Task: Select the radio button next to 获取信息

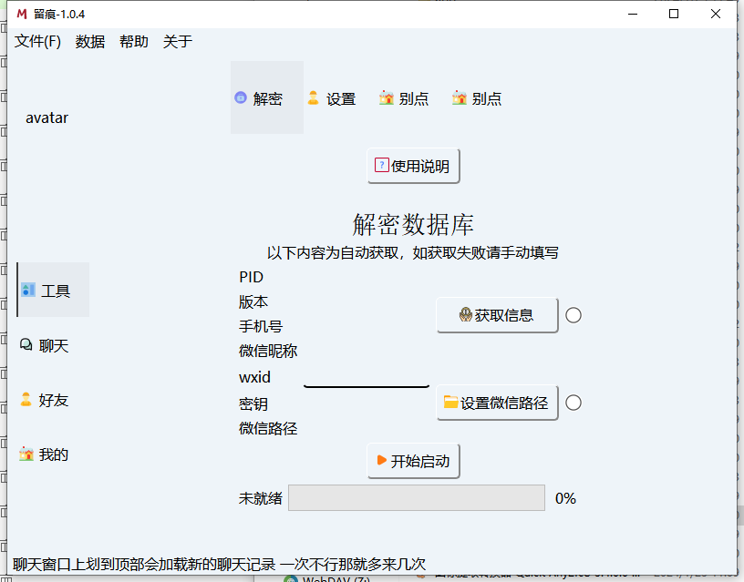Action: (x=573, y=315)
